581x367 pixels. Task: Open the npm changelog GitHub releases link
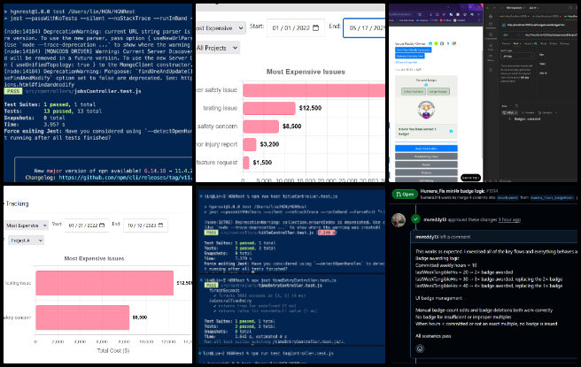point(126,178)
